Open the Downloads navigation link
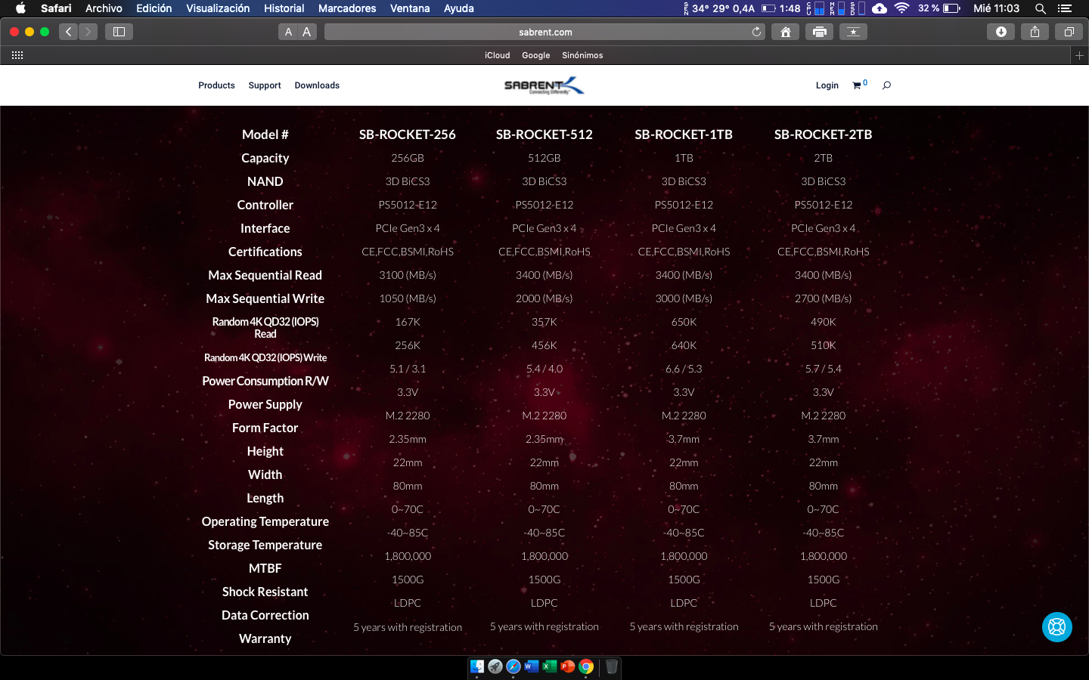 (317, 85)
